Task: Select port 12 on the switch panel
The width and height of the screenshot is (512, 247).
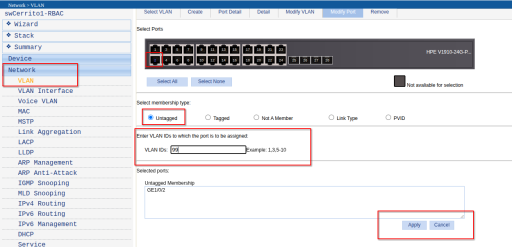Action: pyautogui.click(x=212, y=60)
